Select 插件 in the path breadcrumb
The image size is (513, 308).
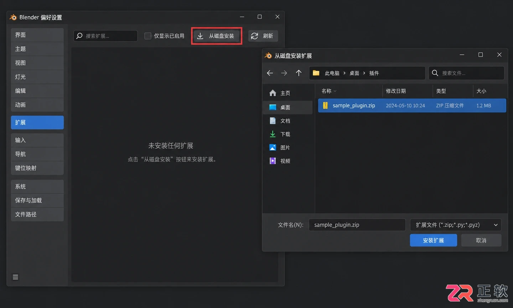click(374, 73)
